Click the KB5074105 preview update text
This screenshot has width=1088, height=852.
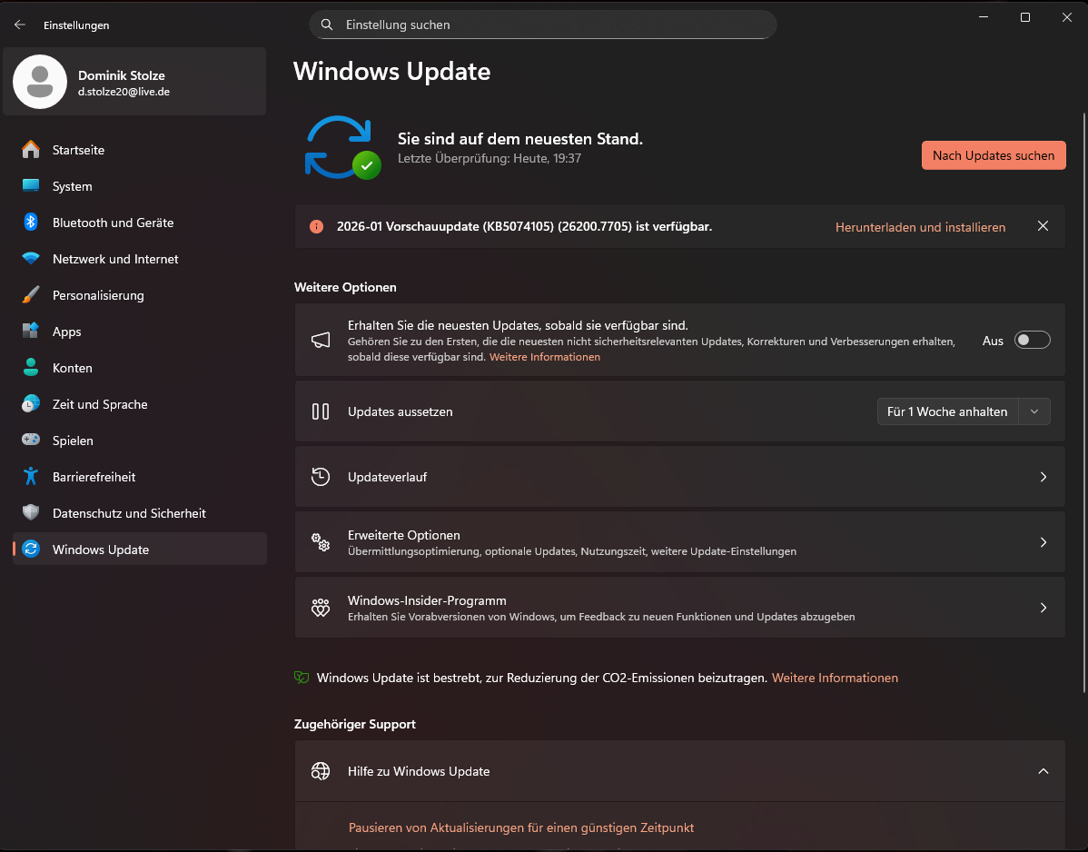tap(525, 227)
